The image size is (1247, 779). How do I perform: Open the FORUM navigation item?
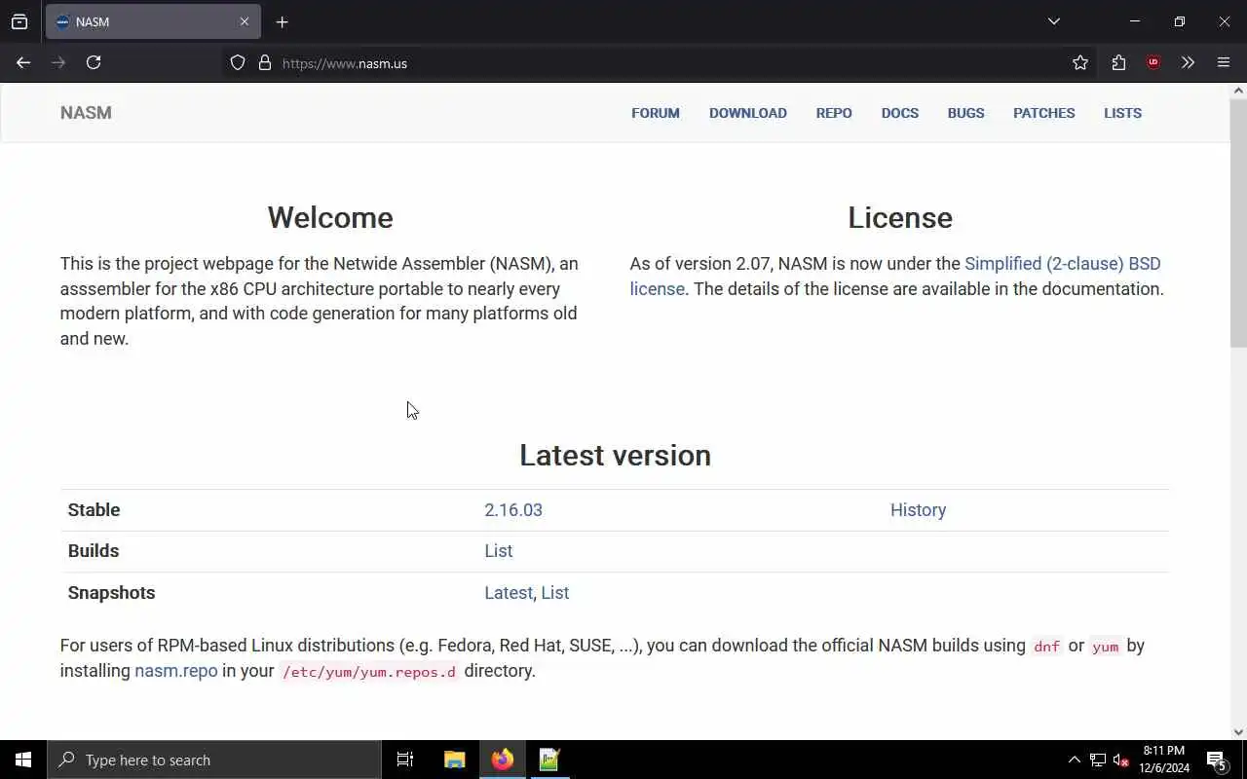(x=656, y=113)
